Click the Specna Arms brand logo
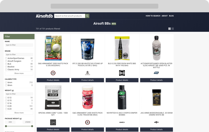Viewport: 209px width, 132px height. [x=53, y=122]
